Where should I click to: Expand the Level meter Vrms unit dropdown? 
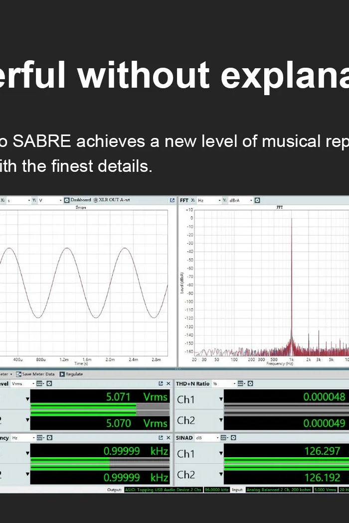[x=33, y=384]
